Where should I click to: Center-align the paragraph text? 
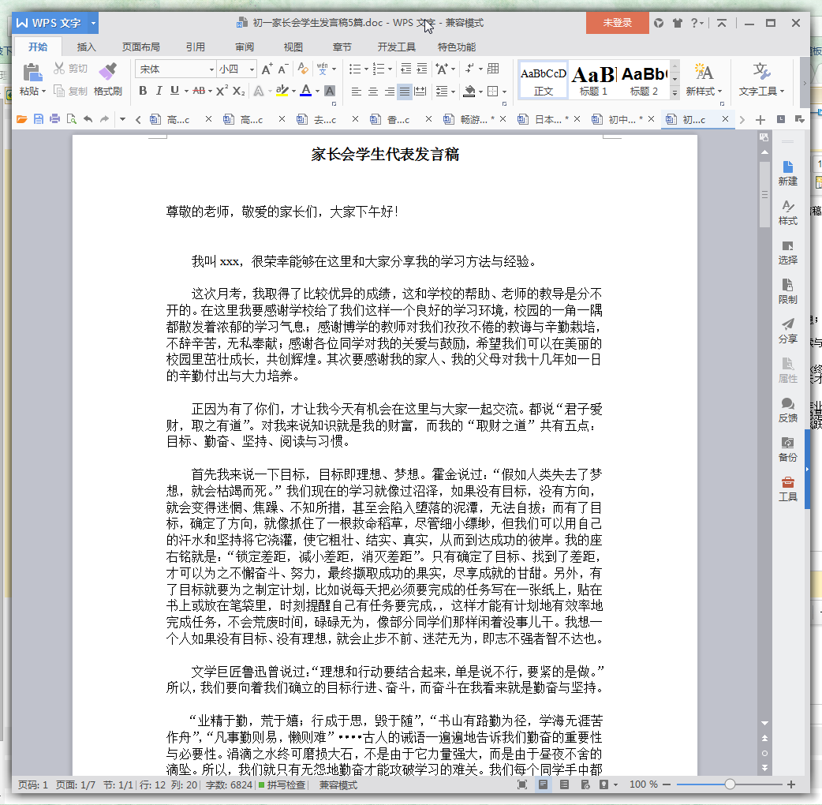point(372,92)
